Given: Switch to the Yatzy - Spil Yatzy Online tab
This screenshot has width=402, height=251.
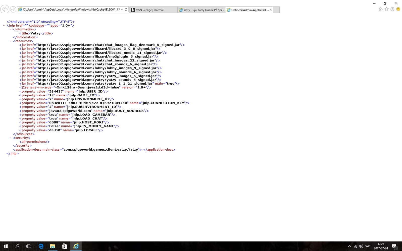Looking at the screenshot, I should coord(201,10).
